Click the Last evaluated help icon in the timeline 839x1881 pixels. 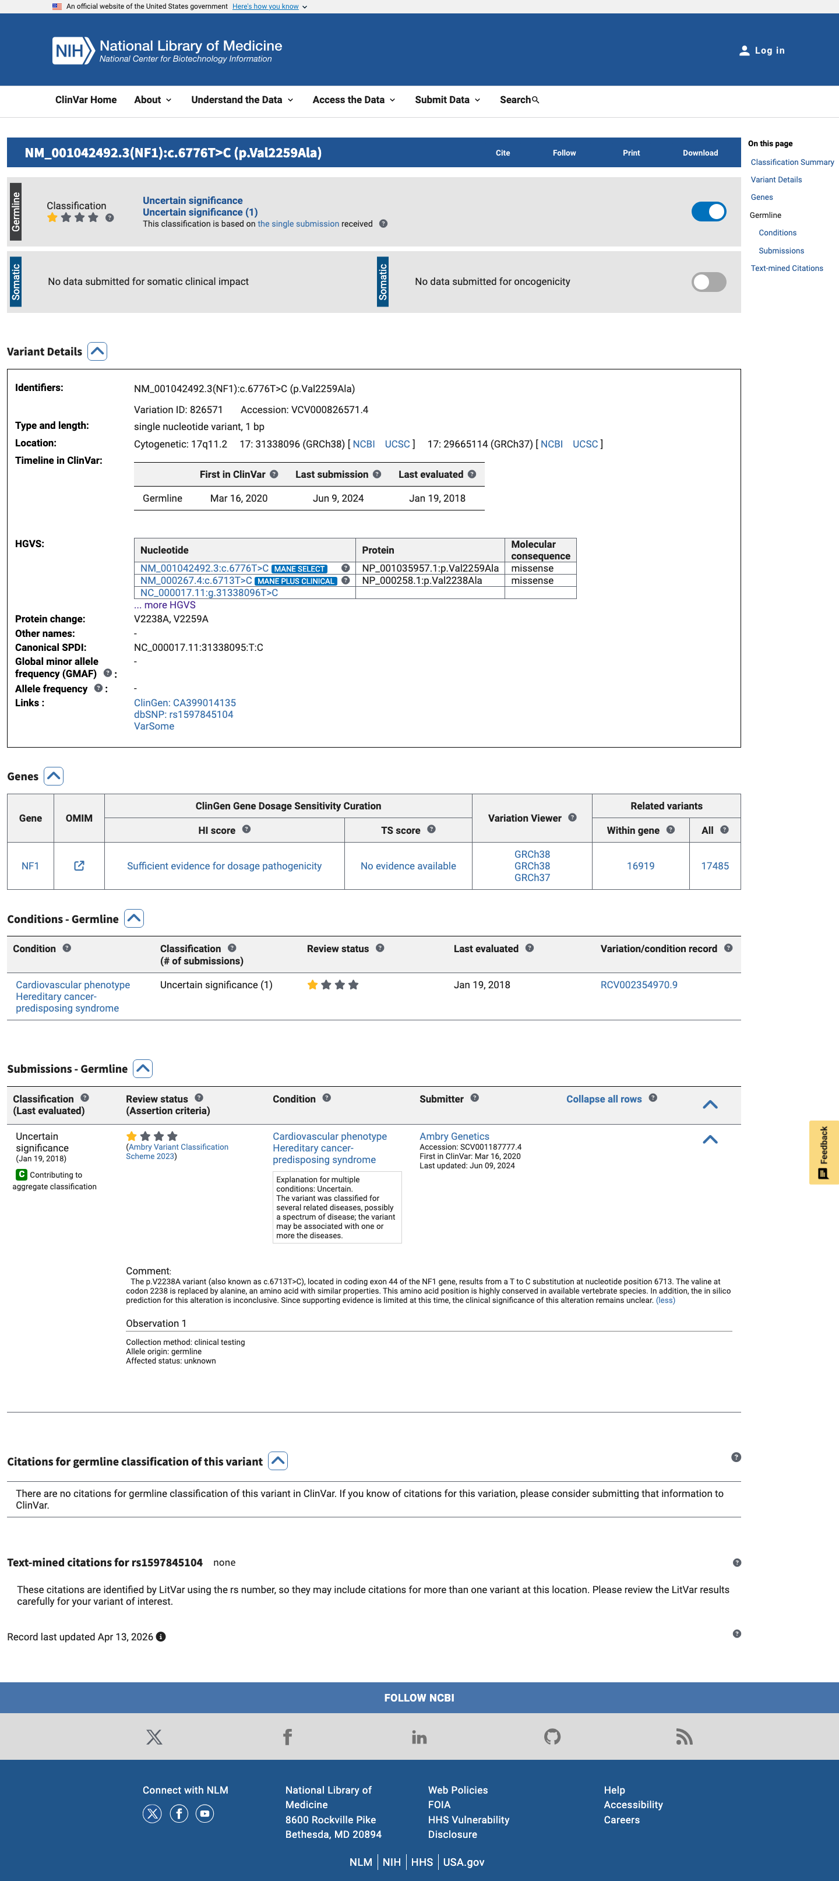[x=472, y=475]
